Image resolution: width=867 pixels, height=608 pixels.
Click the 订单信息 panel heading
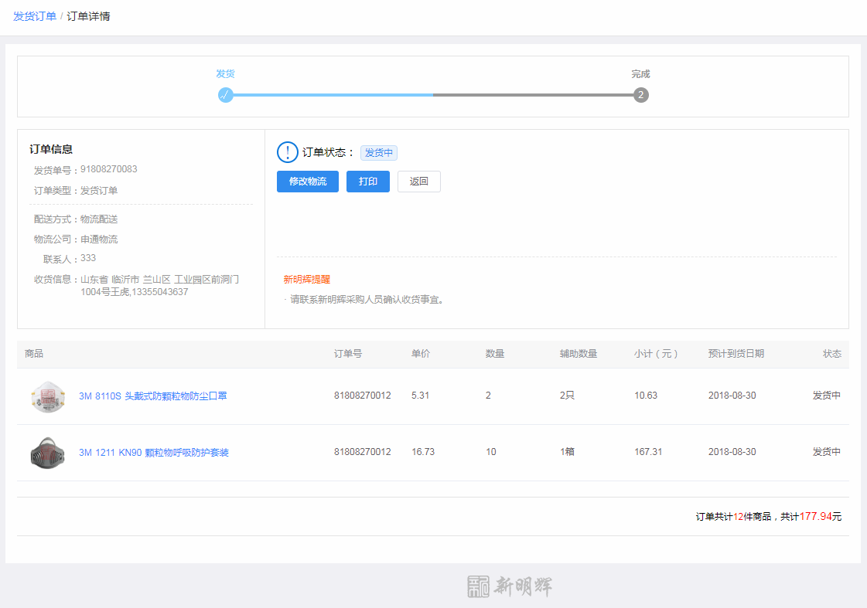coord(51,149)
